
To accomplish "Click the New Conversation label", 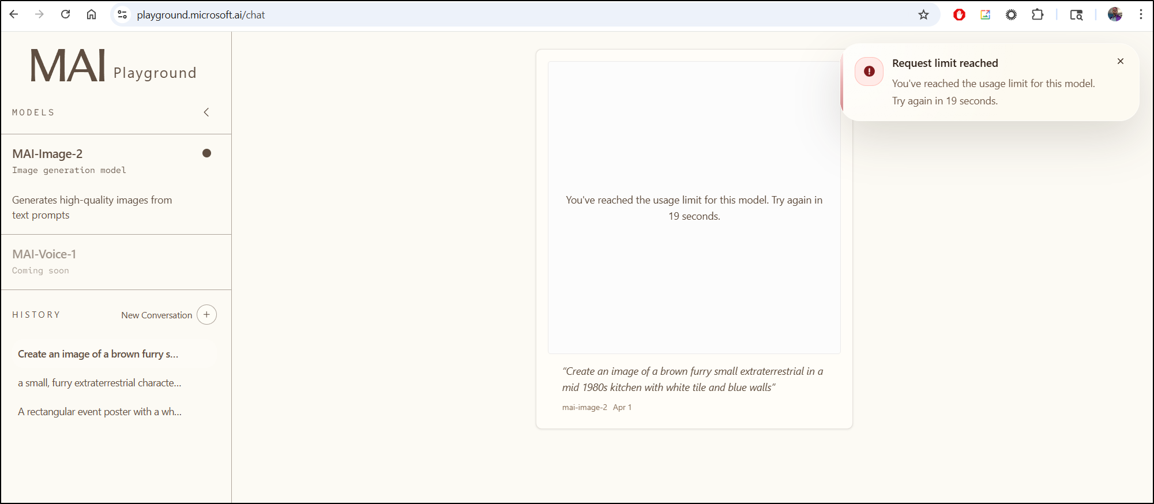I will tap(156, 315).
